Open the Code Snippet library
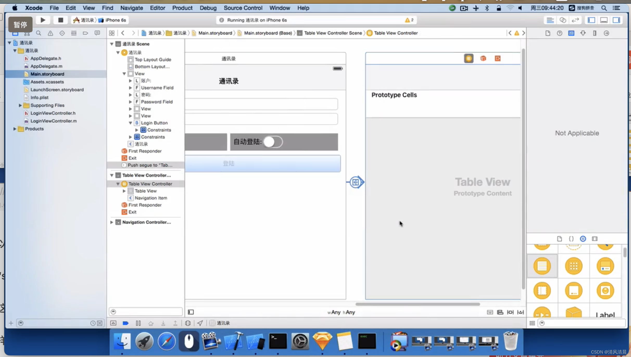Screen dimensions: 631x357 click(571, 239)
